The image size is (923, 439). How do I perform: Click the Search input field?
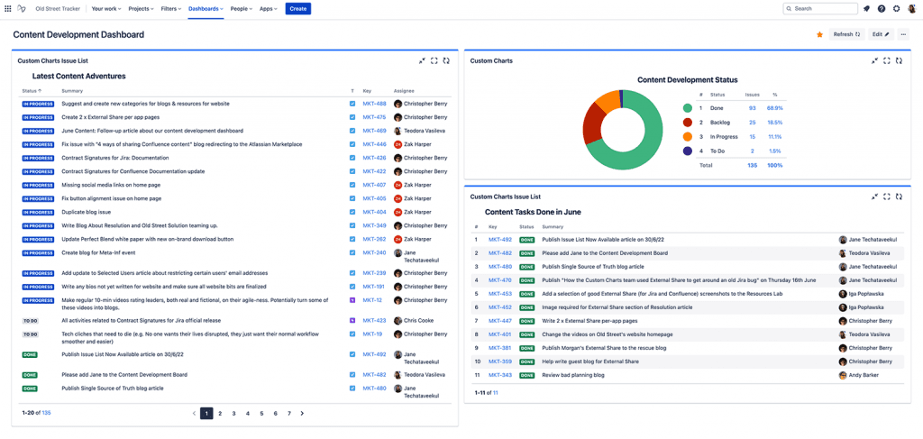[x=820, y=8]
